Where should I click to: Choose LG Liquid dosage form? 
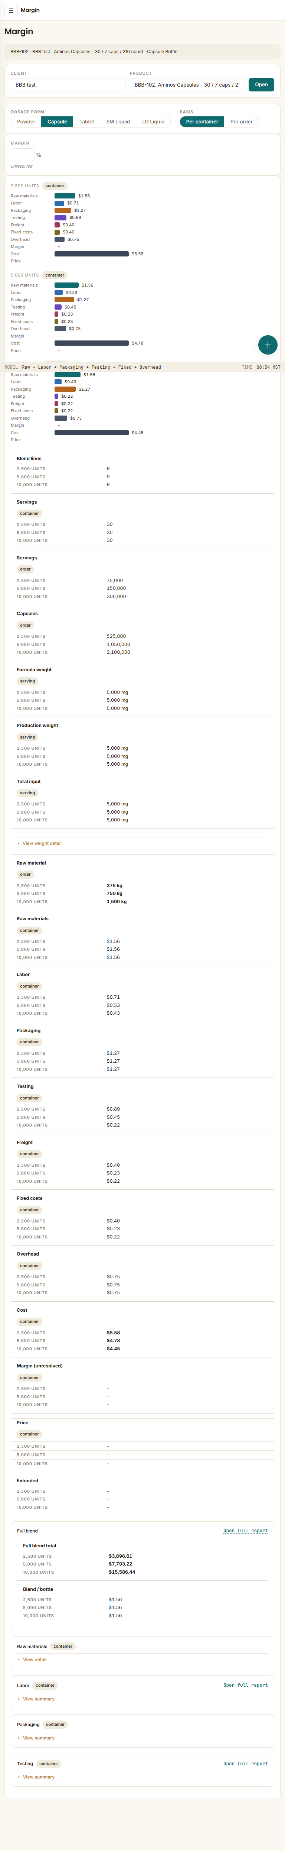tap(153, 122)
